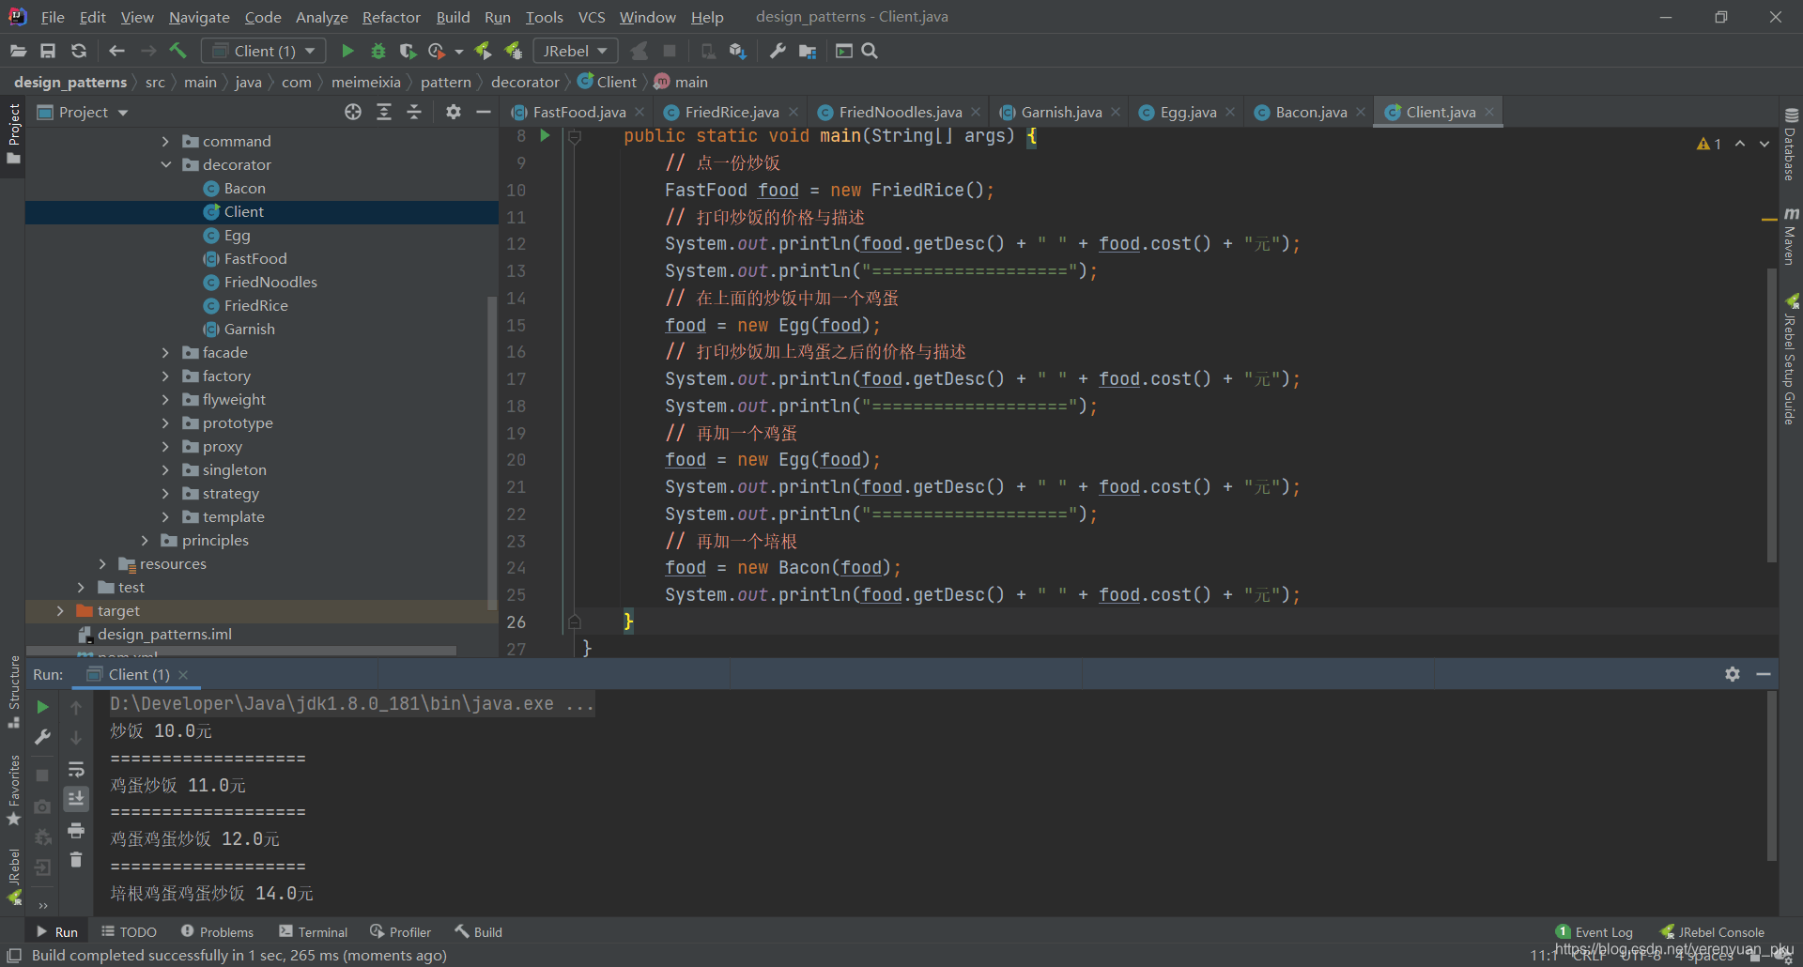Toggle scroll to end in the Run console
The width and height of the screenshot is (1803, 967).
(x=76, y=799)
